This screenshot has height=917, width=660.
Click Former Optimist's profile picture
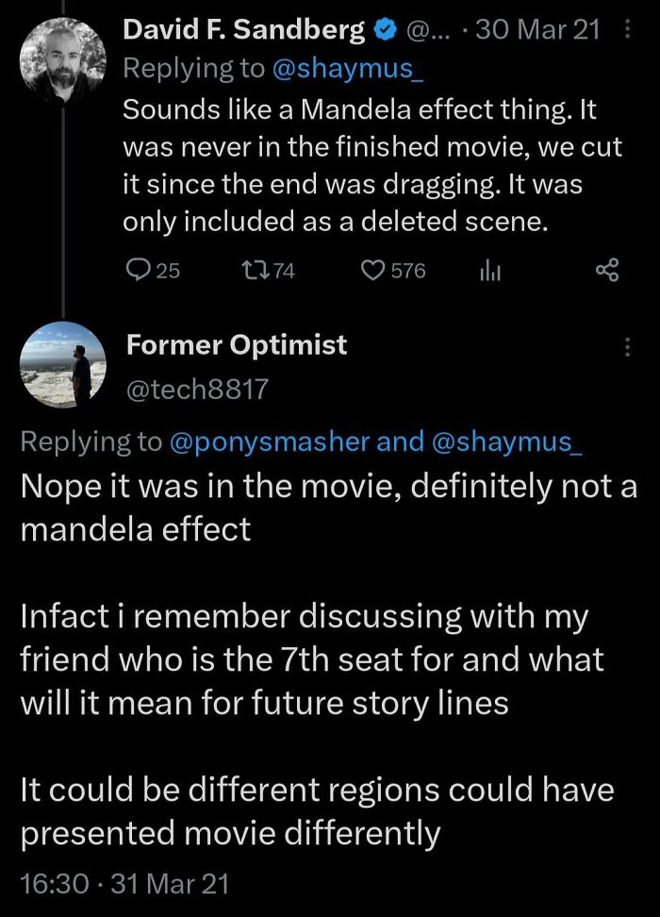click(x=63, y=365)
